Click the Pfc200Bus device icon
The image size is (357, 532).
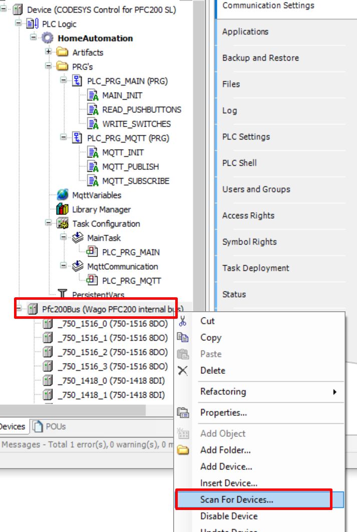(x=33, y=309)
